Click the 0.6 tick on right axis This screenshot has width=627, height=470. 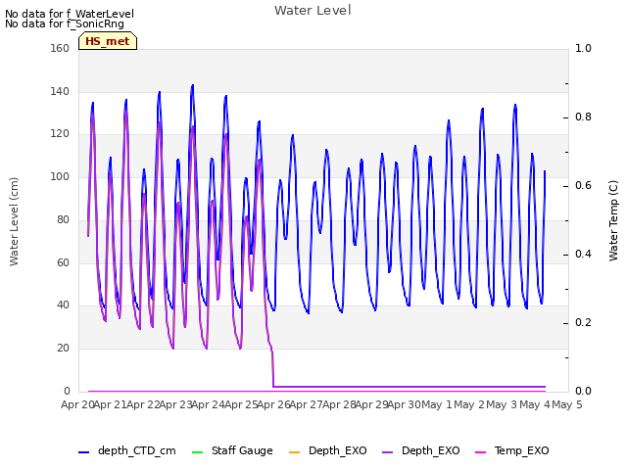tap(583, 185)
